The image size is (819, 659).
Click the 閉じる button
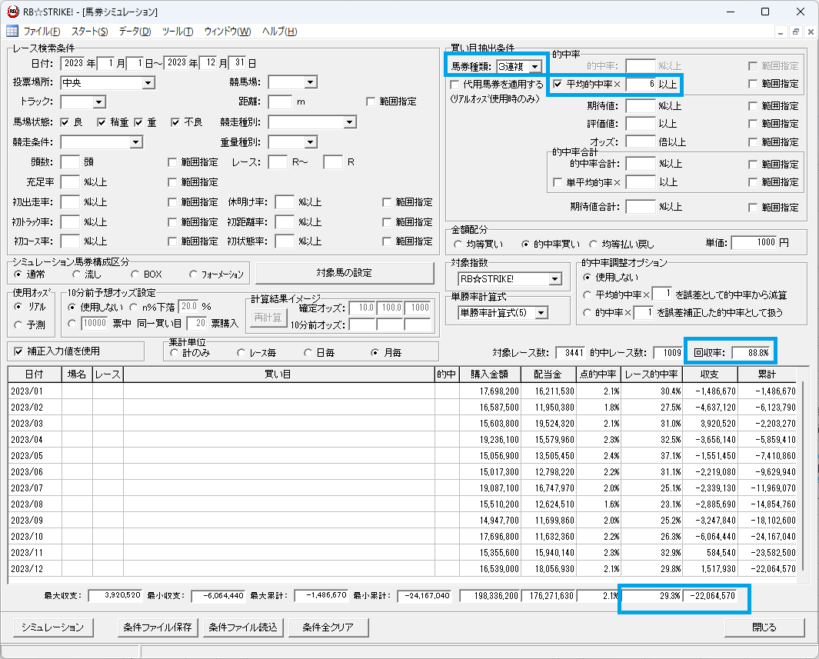coord(764,627)
